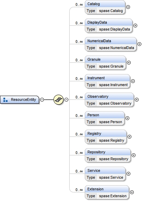Click the spase:NumericalData type value
Image resolution: width=142 pixels, height=201 pixels.
(x=117, y=48)
